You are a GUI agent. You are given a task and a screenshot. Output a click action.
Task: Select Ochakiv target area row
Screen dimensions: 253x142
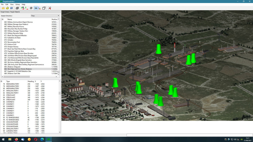click(x=30, y=40)
